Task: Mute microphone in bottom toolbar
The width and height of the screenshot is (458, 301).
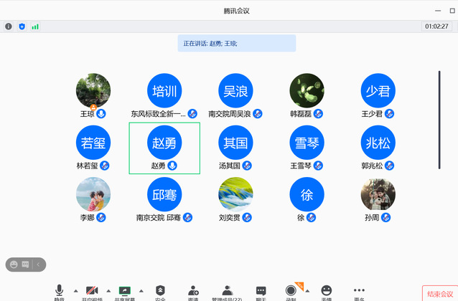Action: click(x=59, y=292)
